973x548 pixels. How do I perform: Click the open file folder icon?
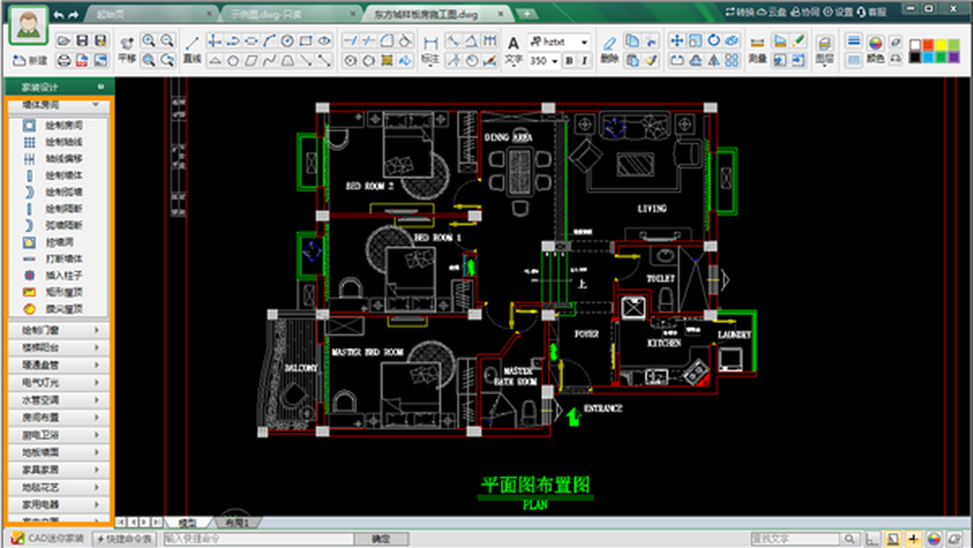point(64,41)
